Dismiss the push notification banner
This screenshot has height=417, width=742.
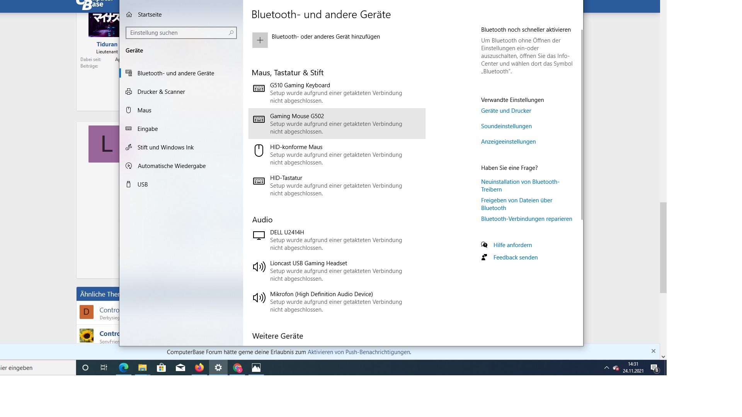point(653,351)
